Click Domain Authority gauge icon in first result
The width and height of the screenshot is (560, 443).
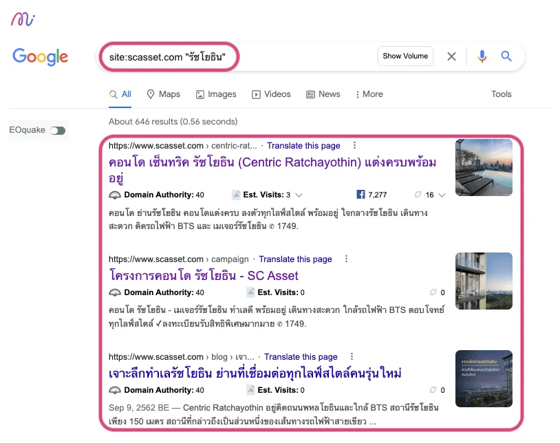click(x=115, y=195)
